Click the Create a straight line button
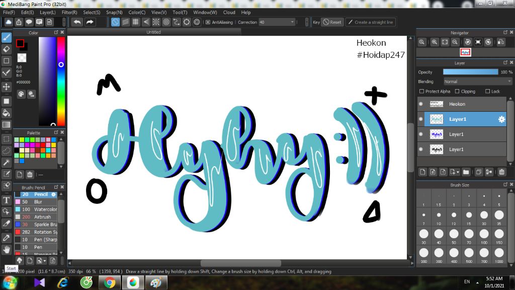The width and height of the screenshot is (515, 290). click(371, 22)
